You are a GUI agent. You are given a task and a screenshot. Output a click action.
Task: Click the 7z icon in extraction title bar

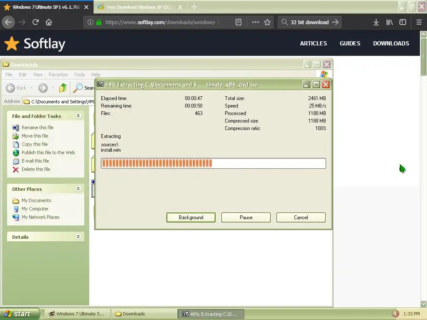tap(100, 84)
